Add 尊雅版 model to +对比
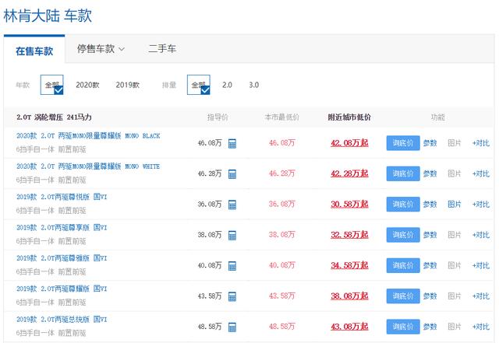Viewport: 499px width, 343px height. 481,266
